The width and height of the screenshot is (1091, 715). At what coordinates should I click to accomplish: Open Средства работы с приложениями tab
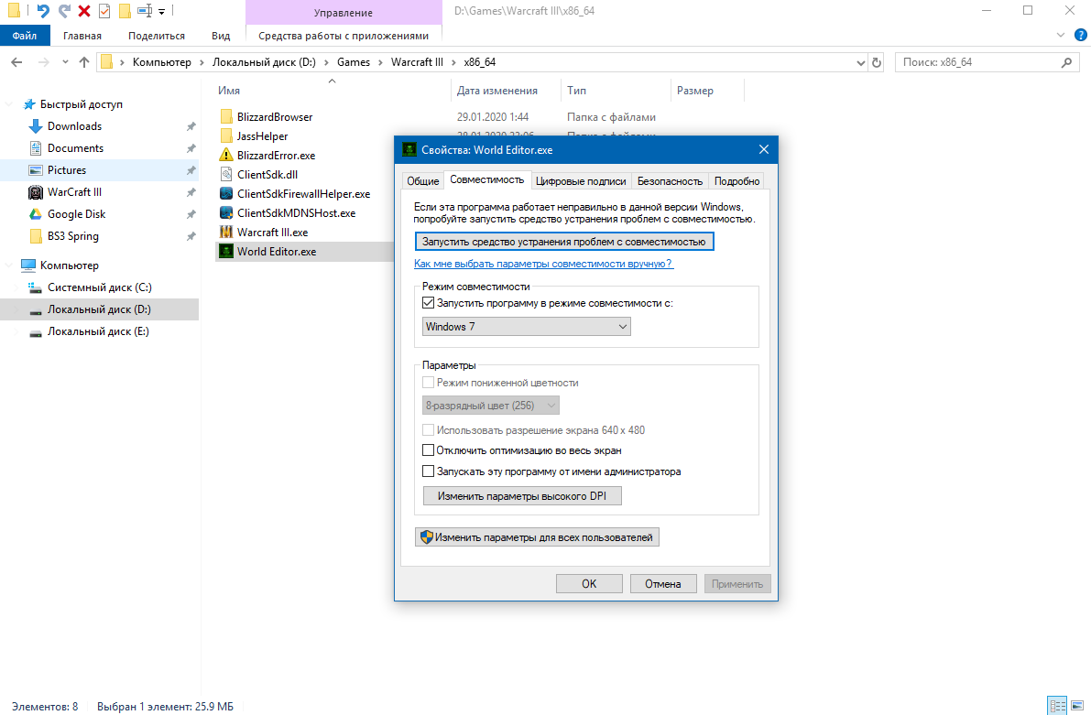[x=344, y=36]
